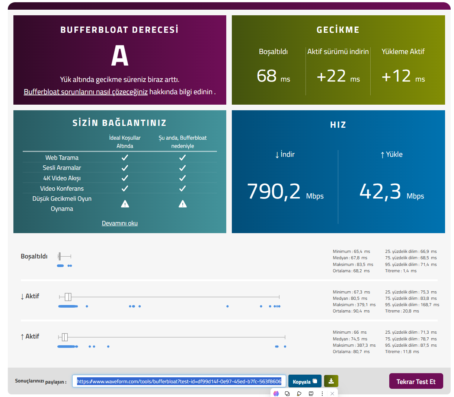This screenshot has height=397, width=454.
Task: Click 4K Video Akışı bufferbloat column checkmark
Action: click(x=182, y=178)
